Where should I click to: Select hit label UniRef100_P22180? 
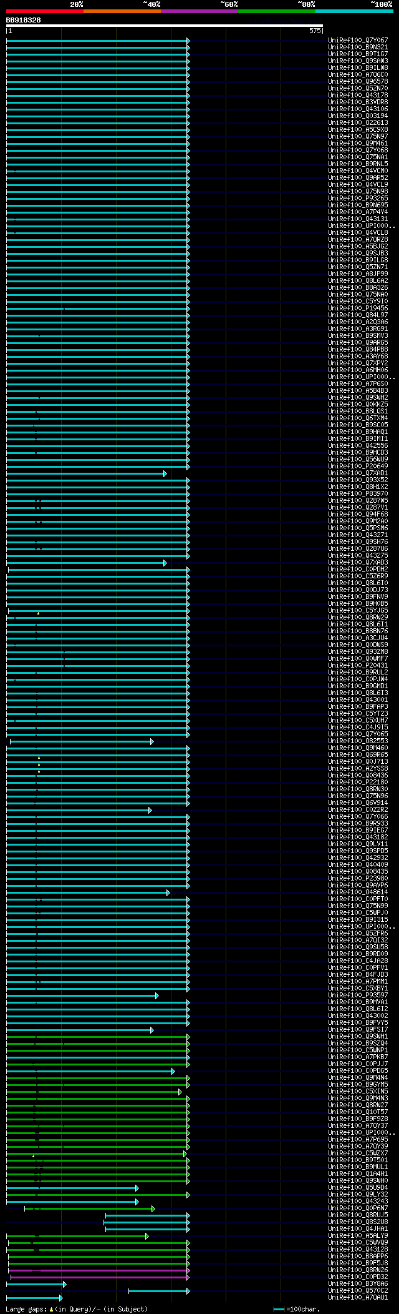[x=358, y=783]
